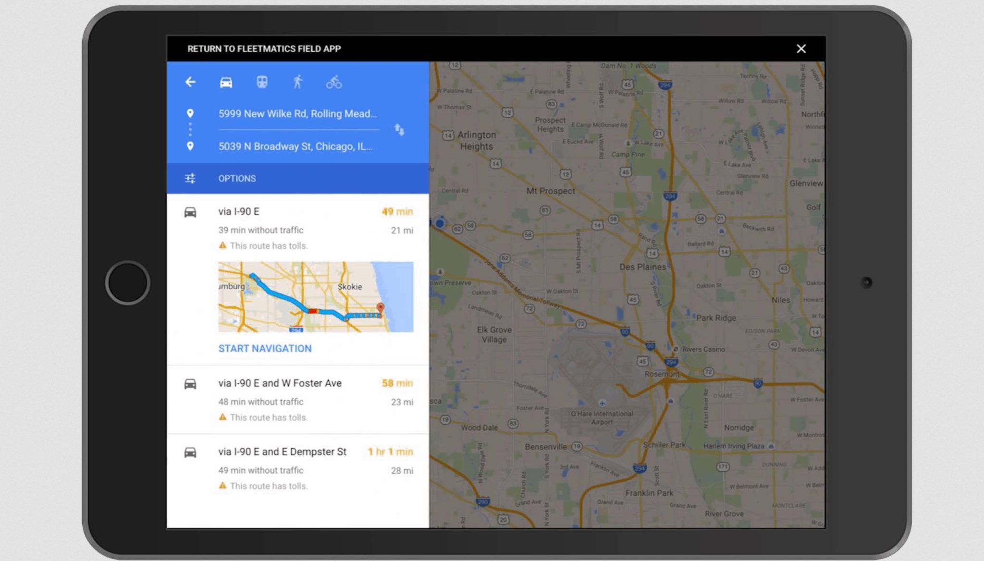Open the route options sliders icon

point(190,178)
